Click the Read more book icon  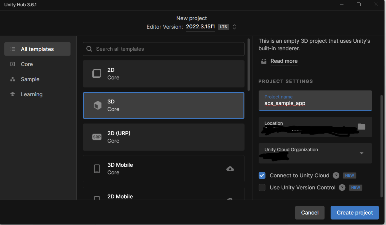tap(264, 61)
